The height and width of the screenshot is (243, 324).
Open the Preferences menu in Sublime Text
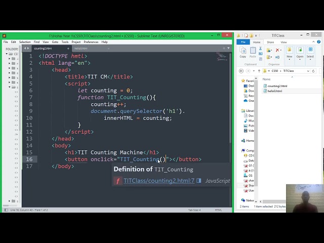click(x=91, y=42)
